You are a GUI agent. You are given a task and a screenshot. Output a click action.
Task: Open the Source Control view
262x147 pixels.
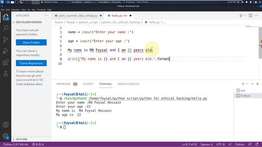5,40
